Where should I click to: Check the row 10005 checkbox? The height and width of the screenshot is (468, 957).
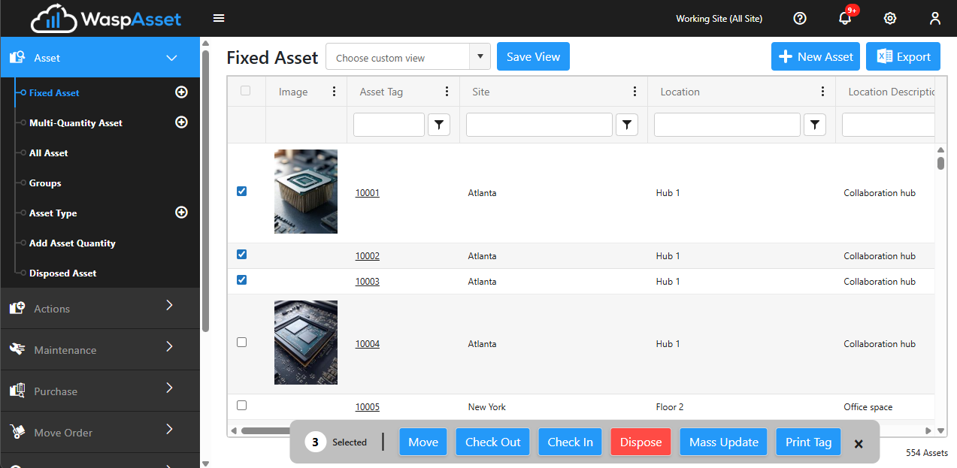pos(241,405)
